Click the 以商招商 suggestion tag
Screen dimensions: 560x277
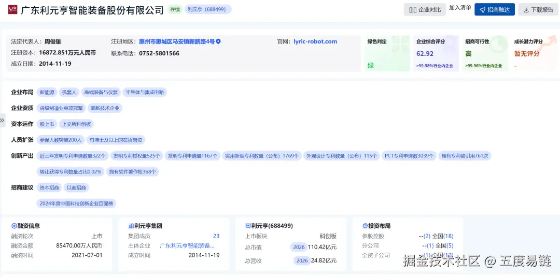76,187
